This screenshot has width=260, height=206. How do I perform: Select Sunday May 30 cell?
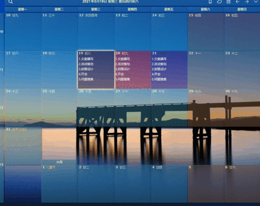pos(242,107)
